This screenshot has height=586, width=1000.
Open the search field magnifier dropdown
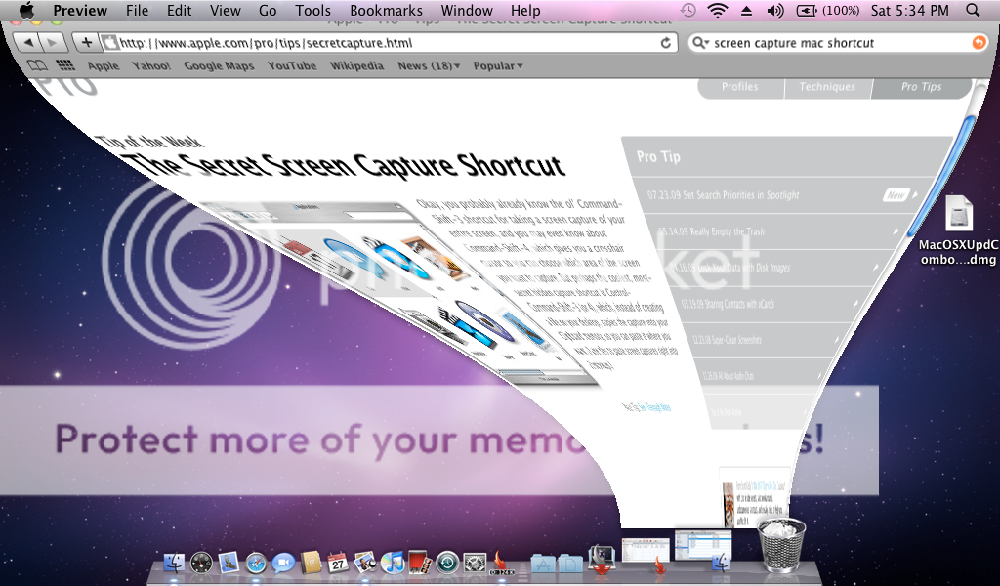702,43
